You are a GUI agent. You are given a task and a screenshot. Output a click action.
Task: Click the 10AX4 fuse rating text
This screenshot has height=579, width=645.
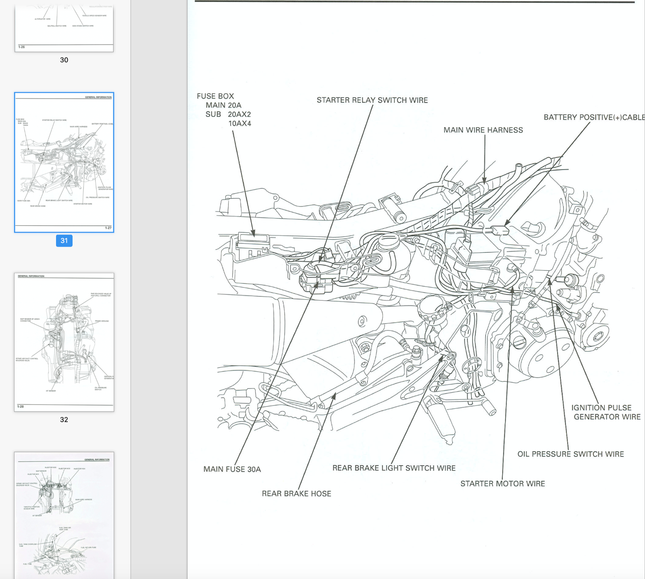click(239, 124)
